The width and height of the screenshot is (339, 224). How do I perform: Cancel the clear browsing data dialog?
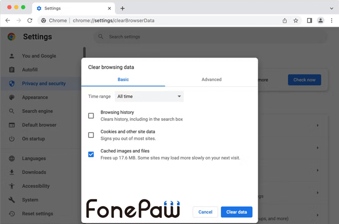point(205,212)
